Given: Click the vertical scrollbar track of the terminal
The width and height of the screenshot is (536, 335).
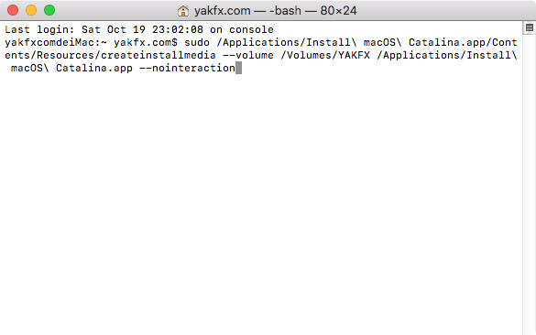Looking at the screenshot, I should click(530, 184).
